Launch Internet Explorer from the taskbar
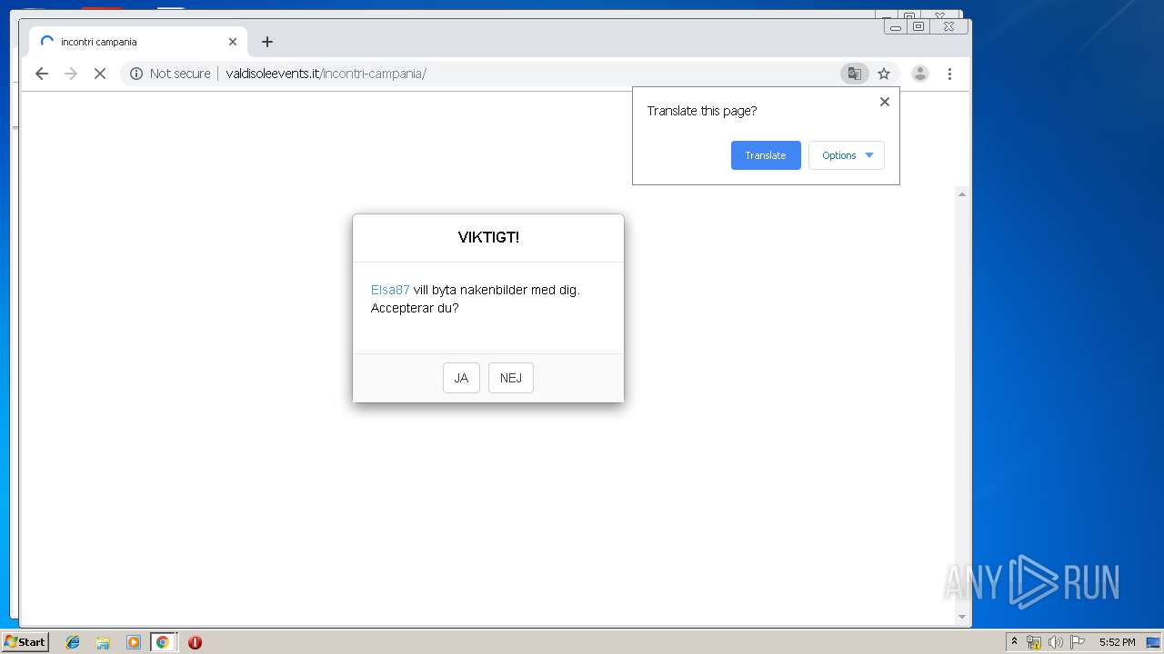1164x654 pixels. click(73, 642)
